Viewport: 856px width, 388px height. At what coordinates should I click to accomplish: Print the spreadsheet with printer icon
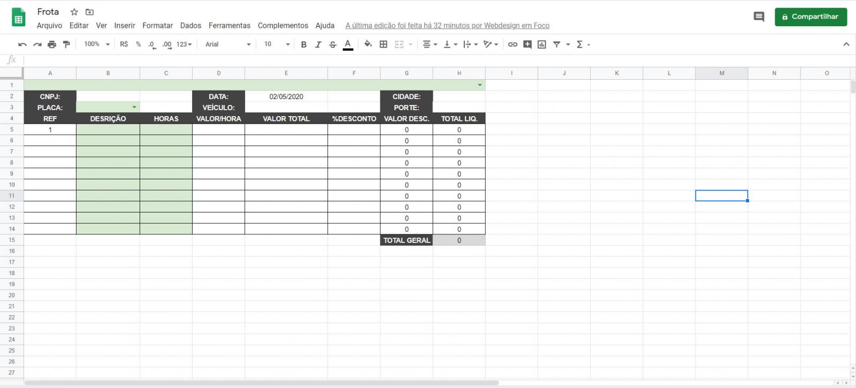click(52, 44)
